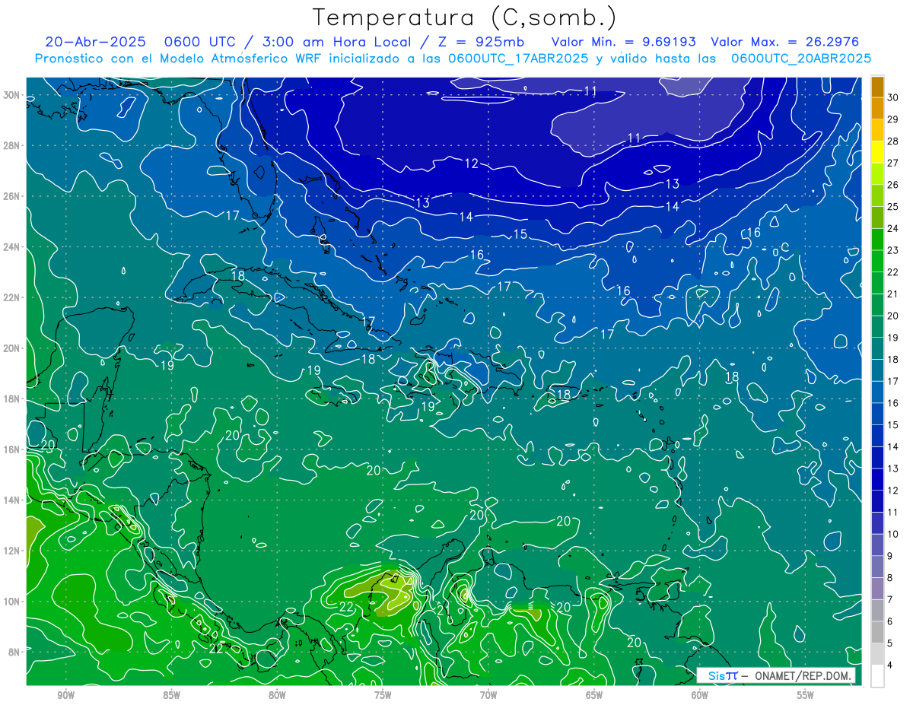Screen dimensions: 913x705
Task: Click the '8N' latitude axis label
Action: pyautogui.click(x=15, y=652)
